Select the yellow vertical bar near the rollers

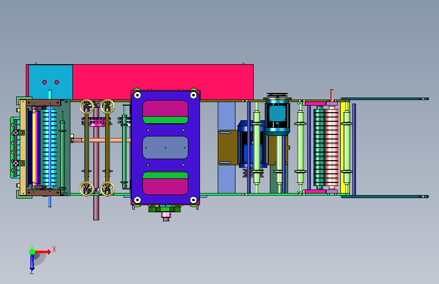[343, 148]
